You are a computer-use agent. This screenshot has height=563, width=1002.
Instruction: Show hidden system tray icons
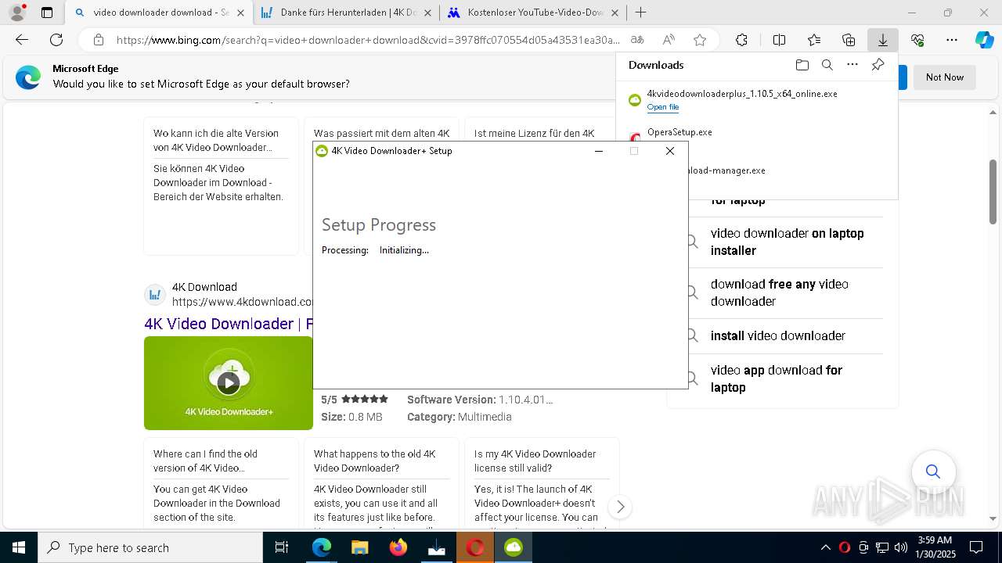click(825, 547)
